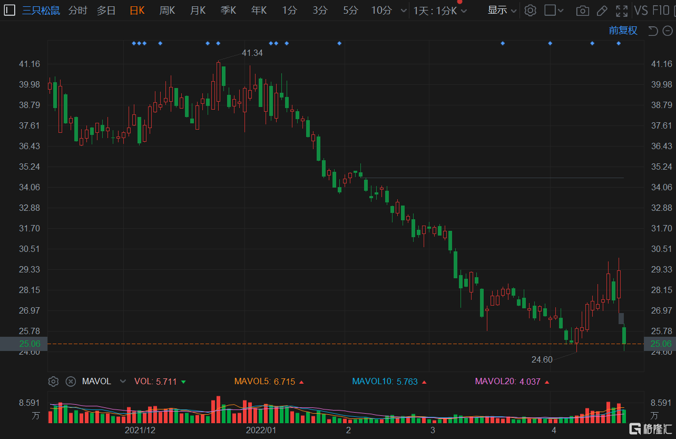Screen dimensions: 676x439
Task: Click the undo arrow next to 前复权
Action: (653, 31)
